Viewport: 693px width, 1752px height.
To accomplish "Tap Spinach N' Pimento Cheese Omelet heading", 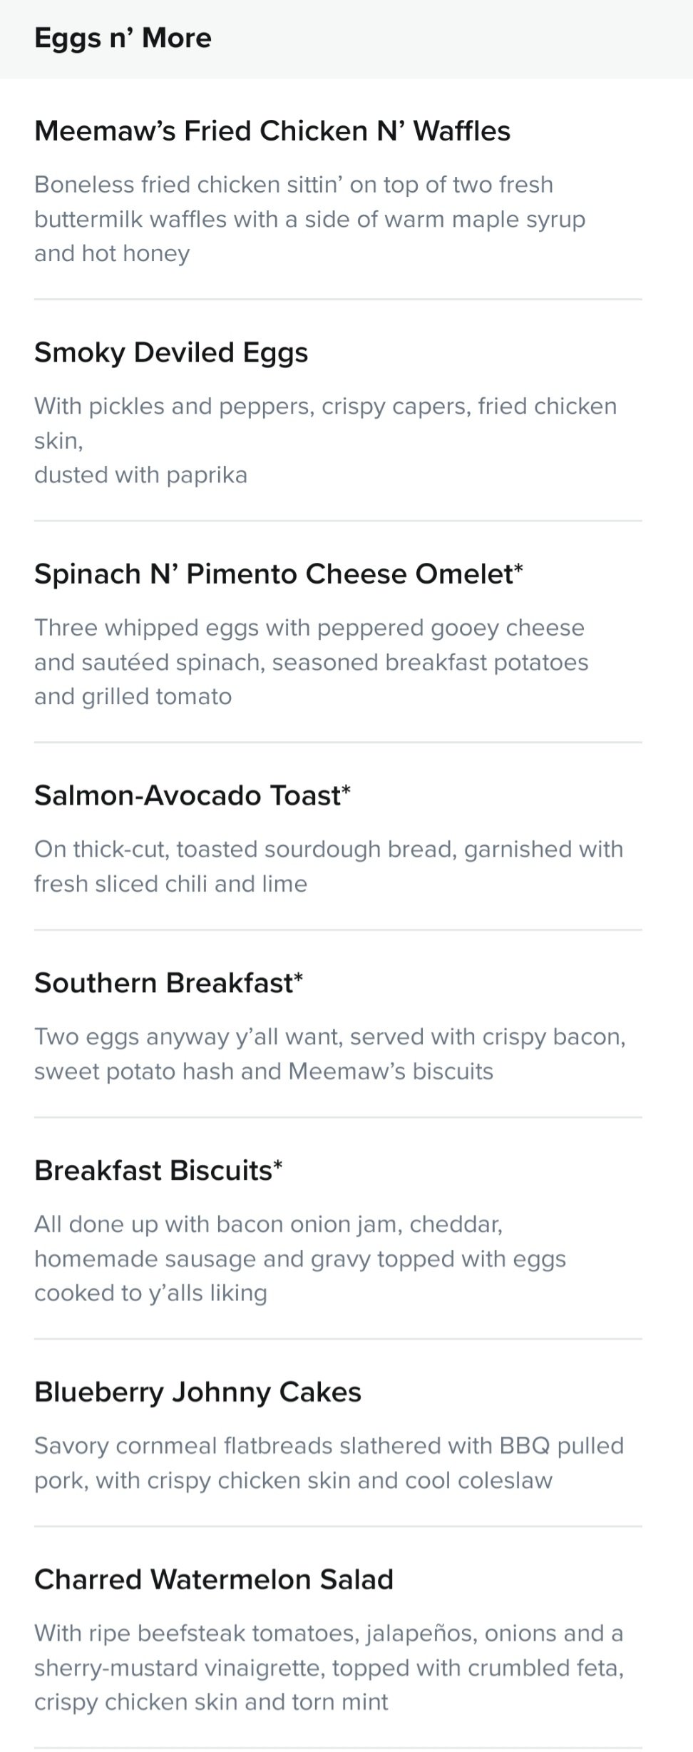I will click(279, 574).
